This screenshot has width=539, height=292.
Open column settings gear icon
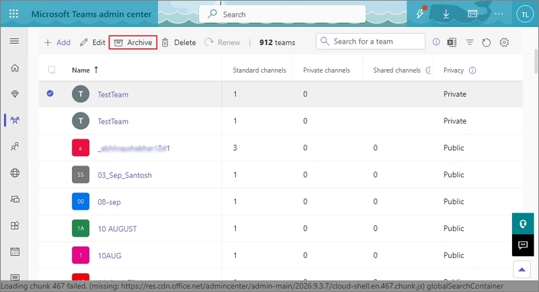coord(504,42)
